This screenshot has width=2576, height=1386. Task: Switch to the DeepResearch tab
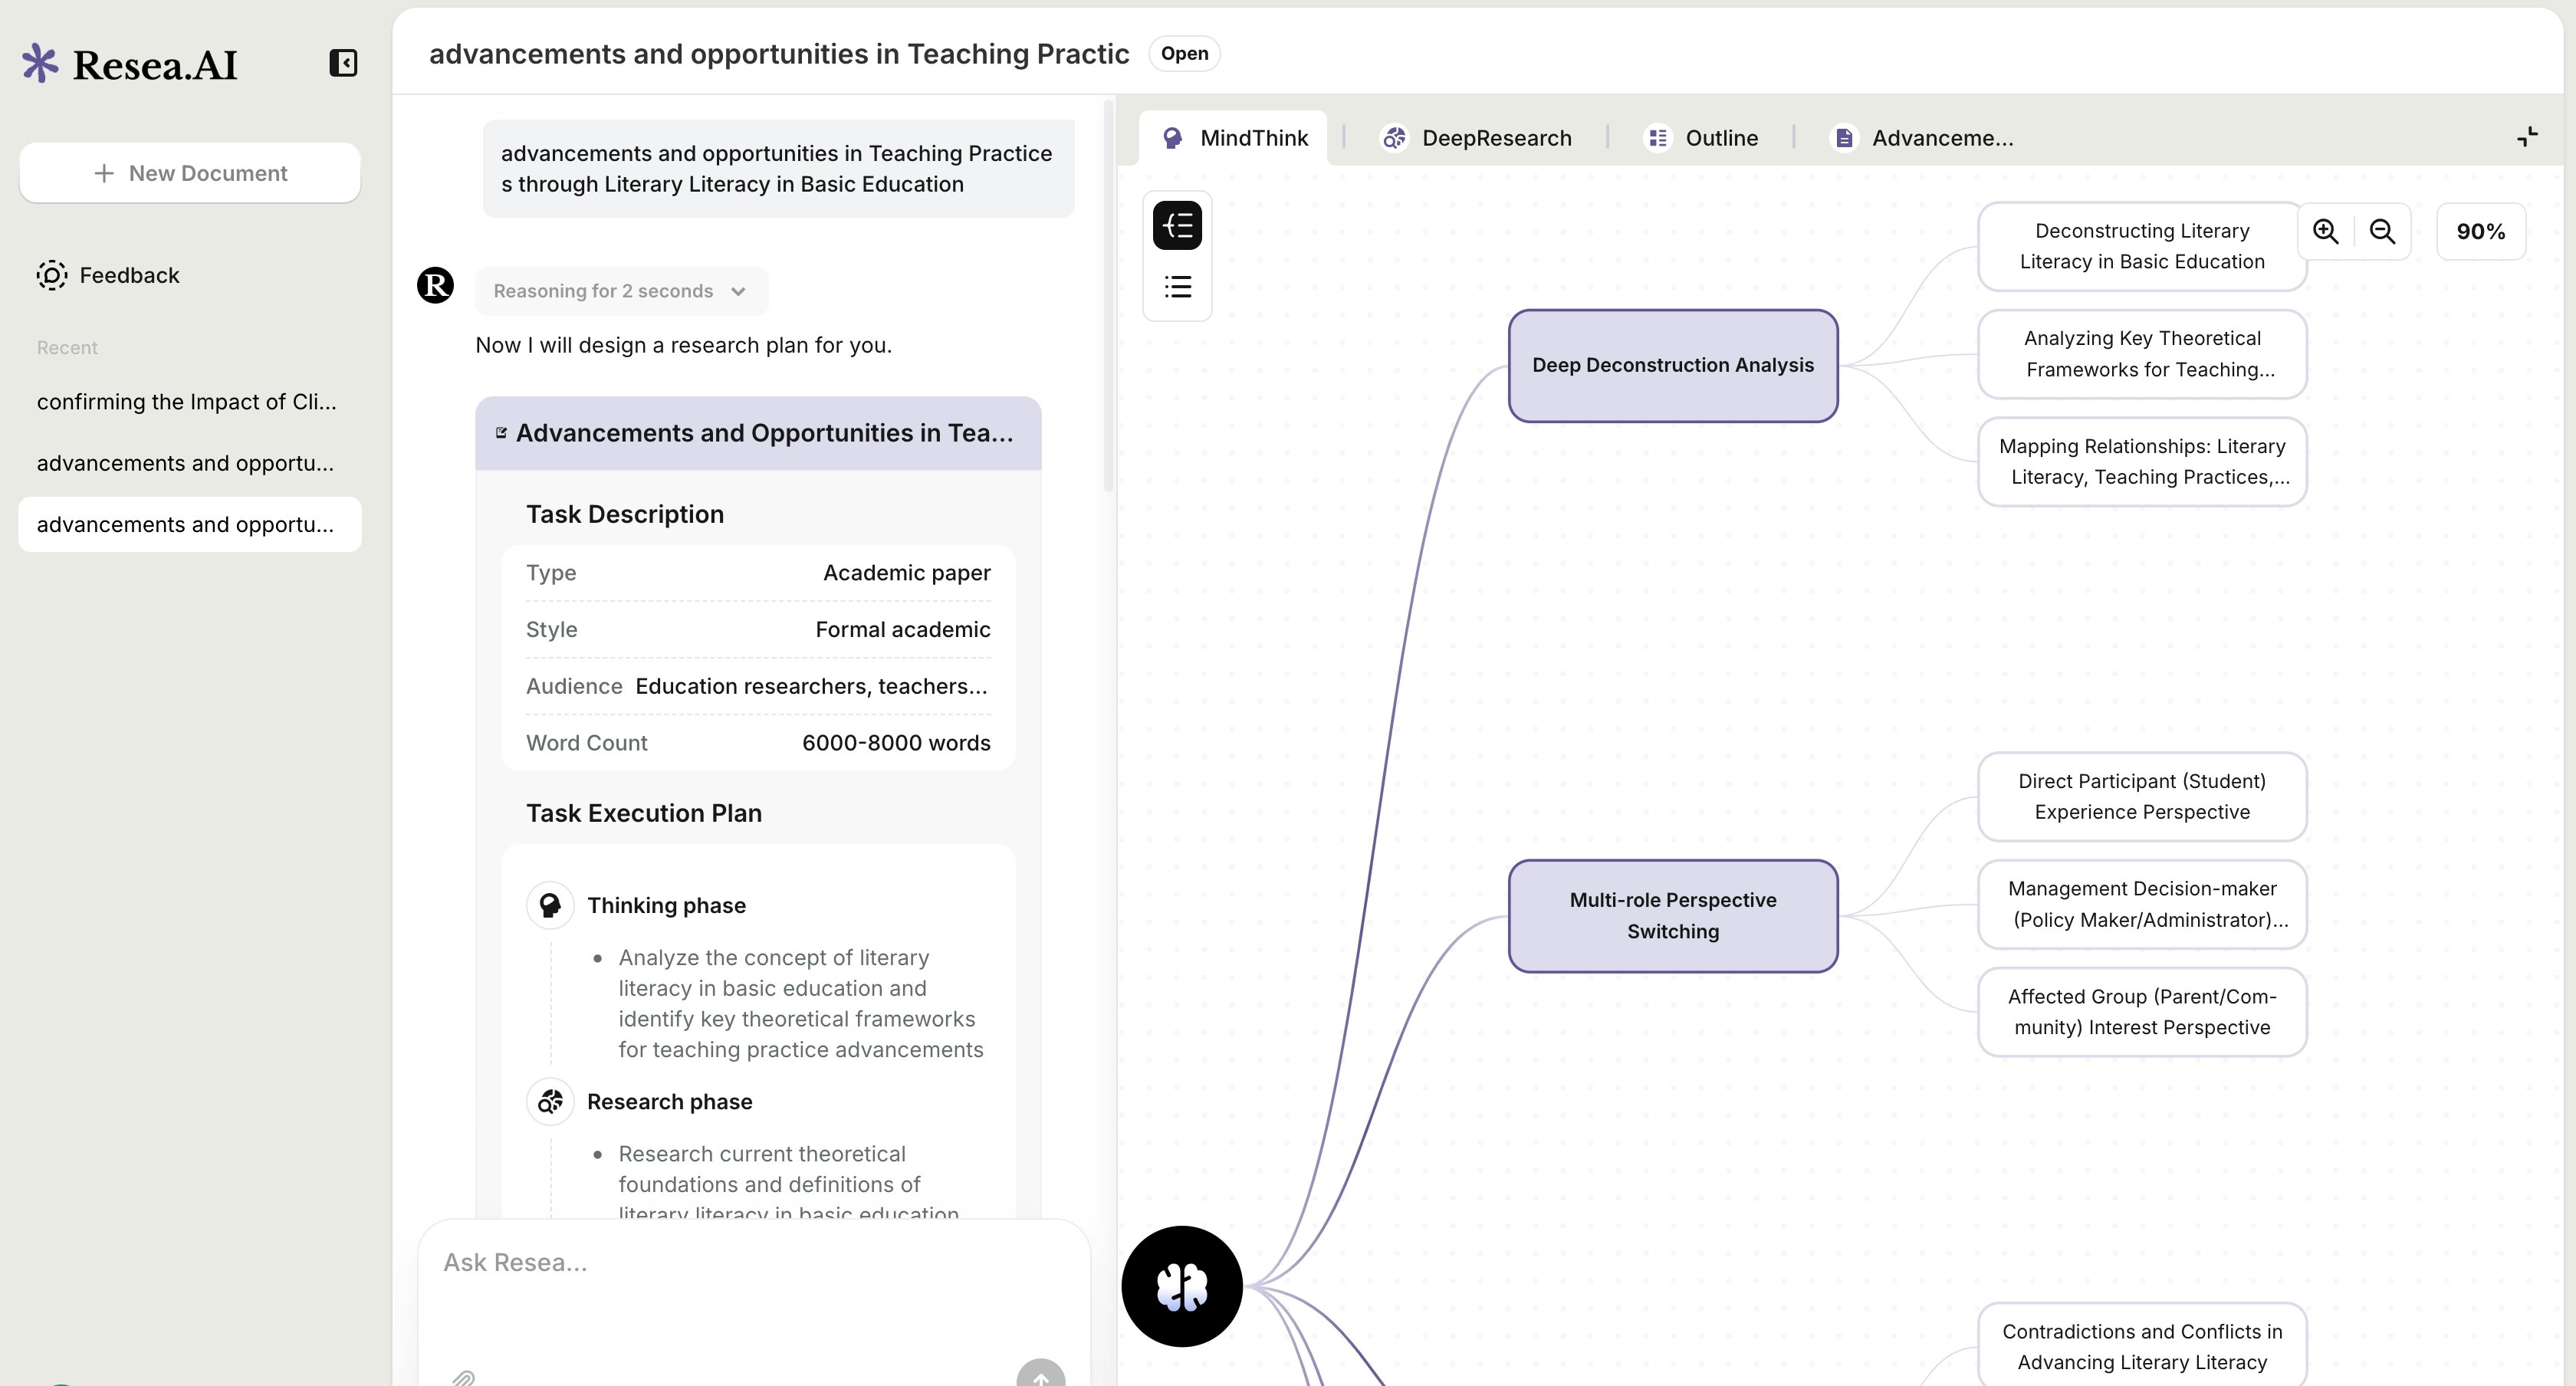click(1476, 138)
